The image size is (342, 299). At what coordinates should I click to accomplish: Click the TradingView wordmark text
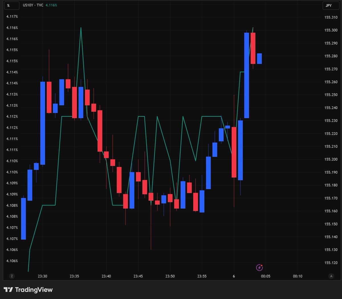[34, 290]
